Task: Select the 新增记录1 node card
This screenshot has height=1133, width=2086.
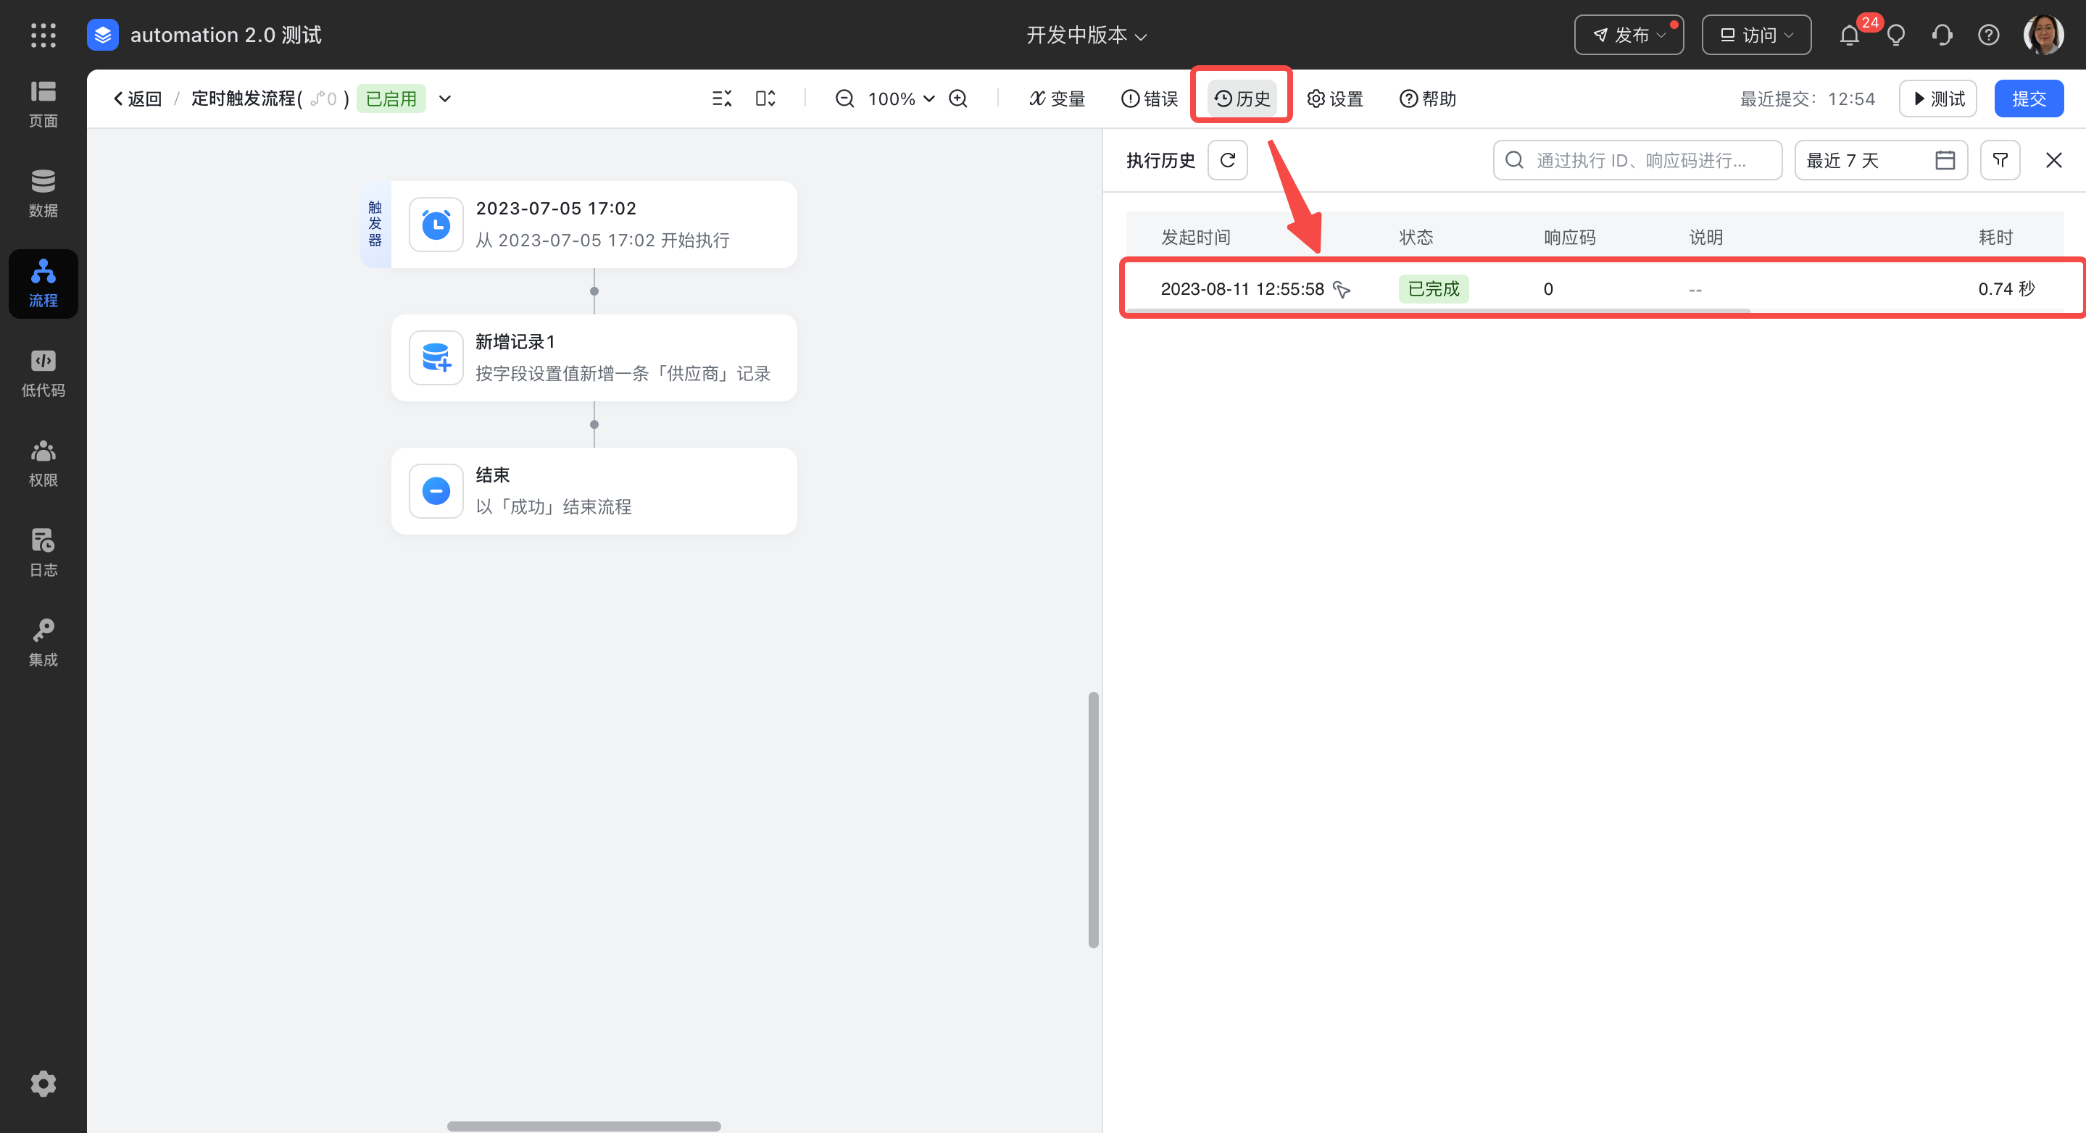Action: 594,358
